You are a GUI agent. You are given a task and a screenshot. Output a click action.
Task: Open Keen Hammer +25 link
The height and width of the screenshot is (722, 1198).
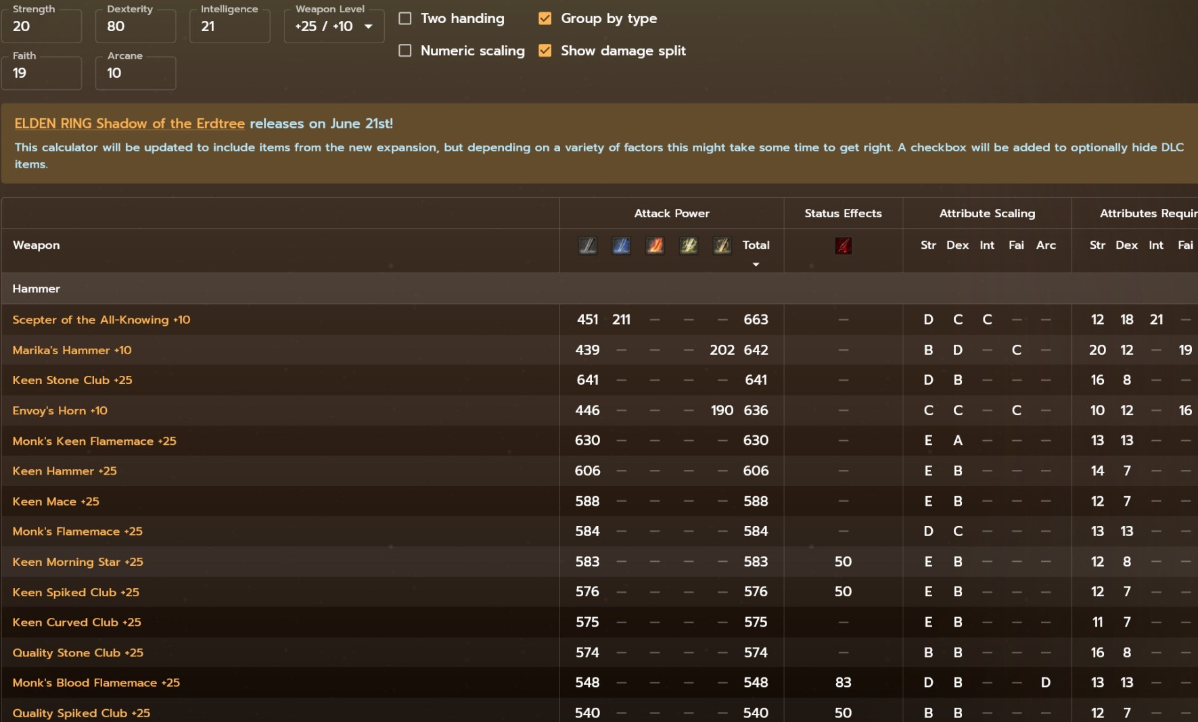[64, 471]
